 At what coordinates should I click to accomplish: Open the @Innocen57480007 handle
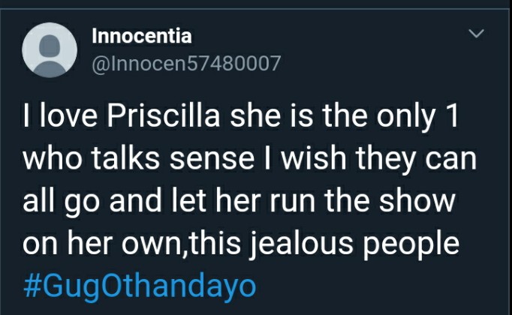[186, 63]
